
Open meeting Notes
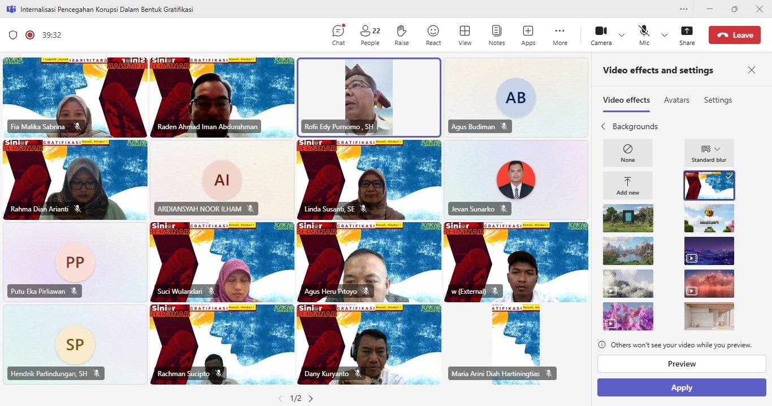coord(496,35)
